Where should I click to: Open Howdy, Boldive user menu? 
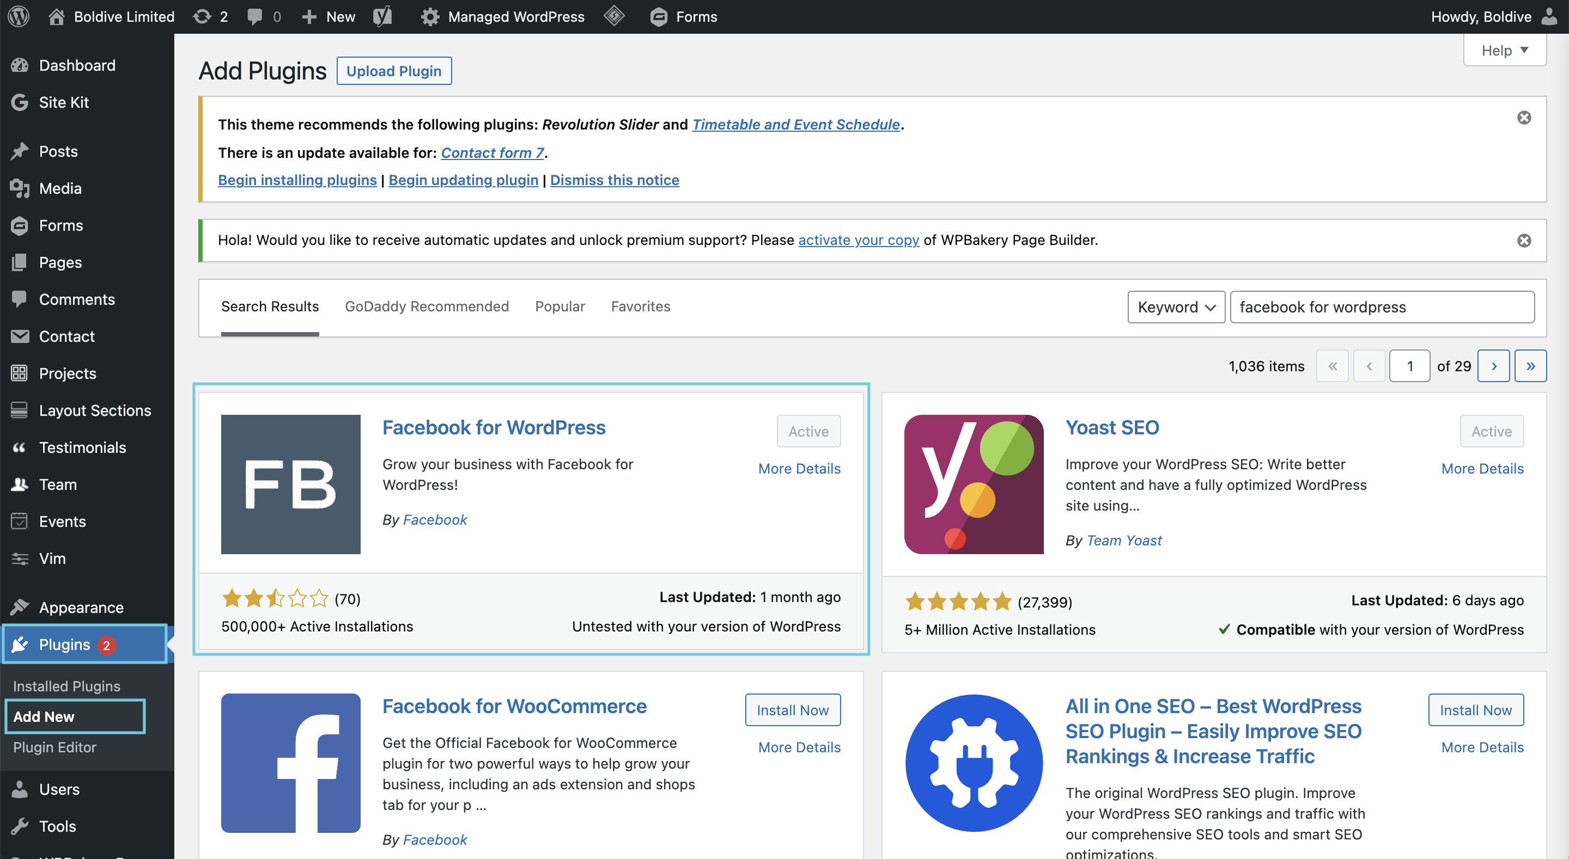[x=1494, y=16]
